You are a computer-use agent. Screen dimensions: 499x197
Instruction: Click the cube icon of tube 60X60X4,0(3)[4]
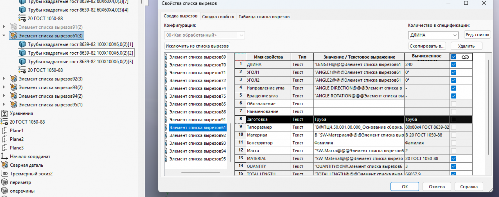tap(22, 10)
